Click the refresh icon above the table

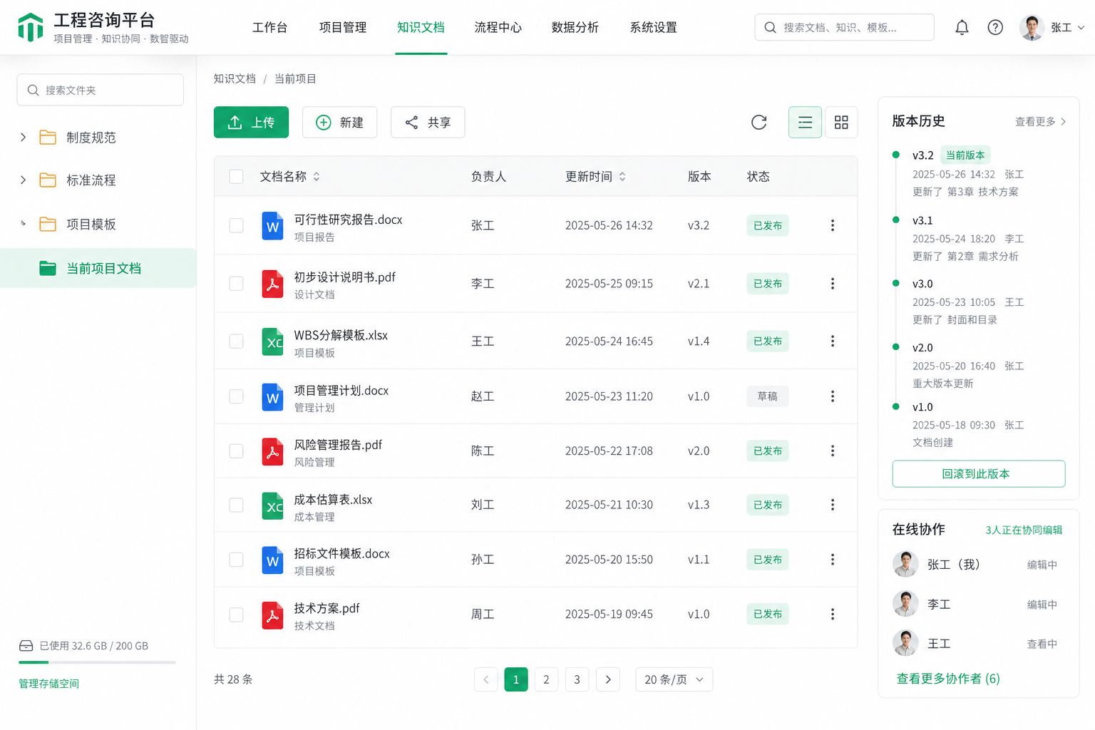(x=759, y=122)
